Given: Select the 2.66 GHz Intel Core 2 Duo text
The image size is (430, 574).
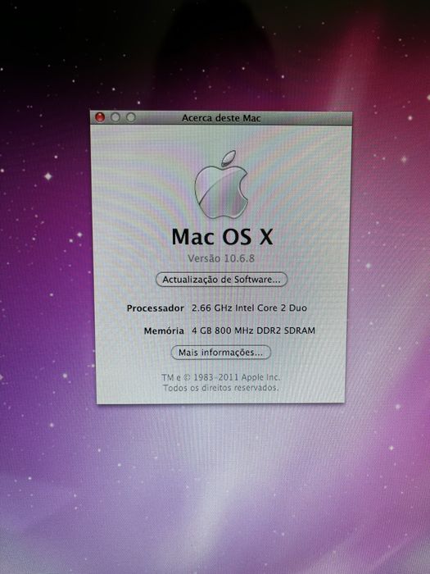Looking at the screenshot, I should point(249,307).
